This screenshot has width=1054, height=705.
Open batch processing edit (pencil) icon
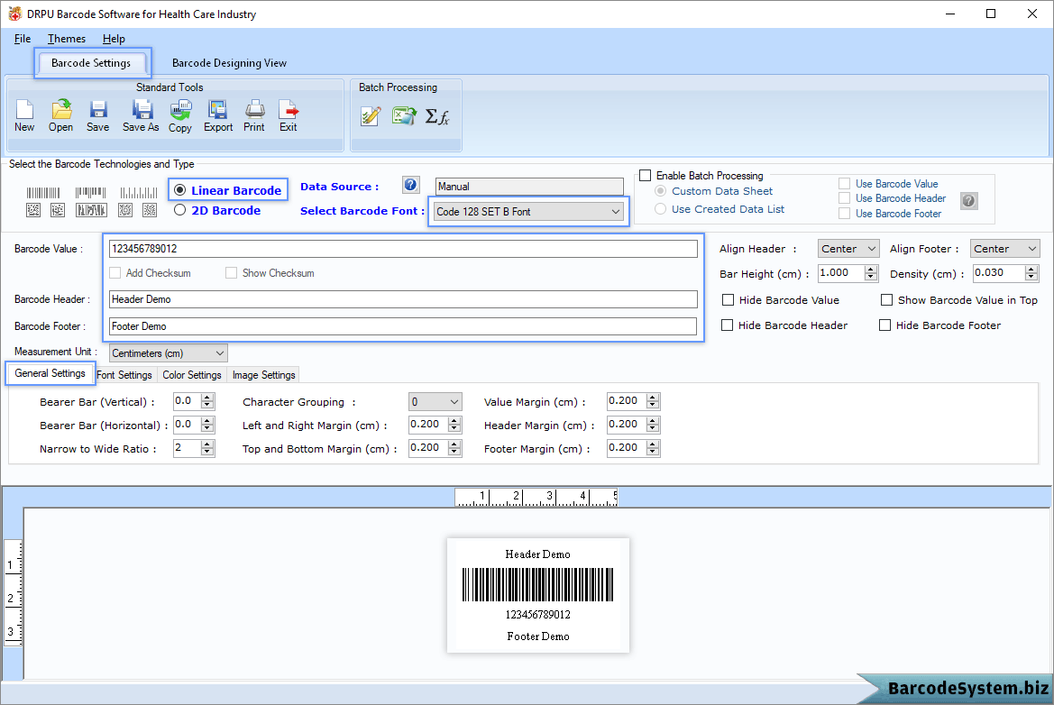(371, 116)
